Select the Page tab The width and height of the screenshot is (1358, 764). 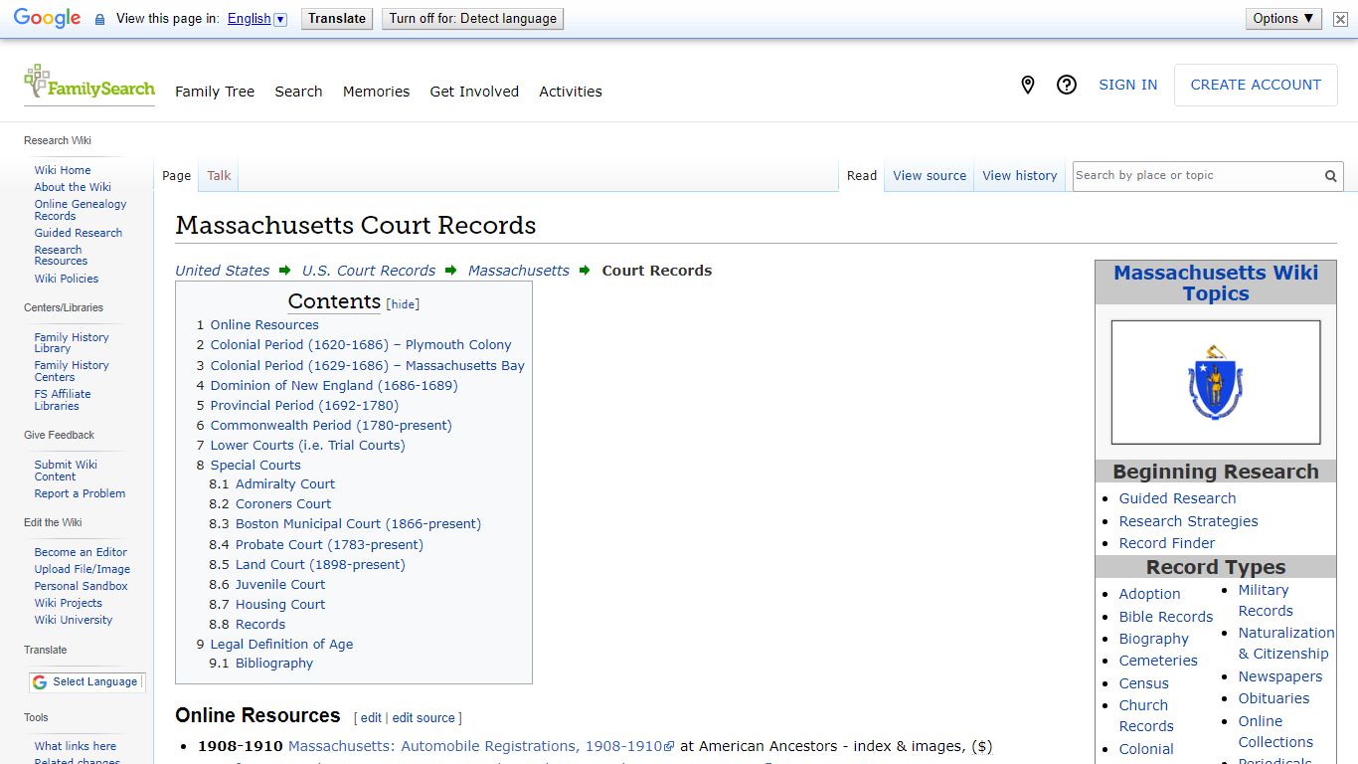[x=176, y=176]
